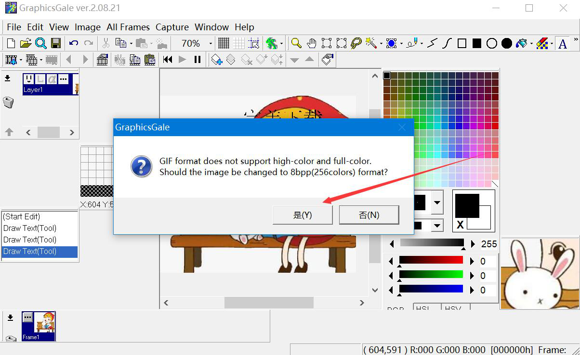Select the Filled Rectangle tool
580x355 pixels.
point(477,44)
